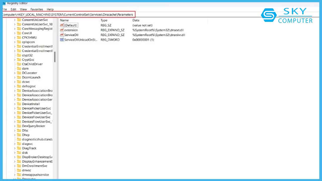This screenshot has width=322, height=181.
Task: Expand the DcomLaunch key chevron
Action: coord(15,77)
